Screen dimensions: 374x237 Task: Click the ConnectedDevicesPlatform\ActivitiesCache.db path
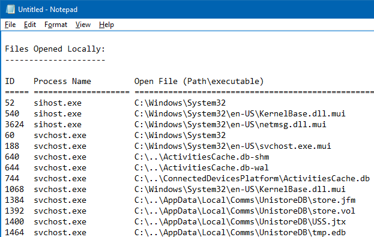click(252, 179)
